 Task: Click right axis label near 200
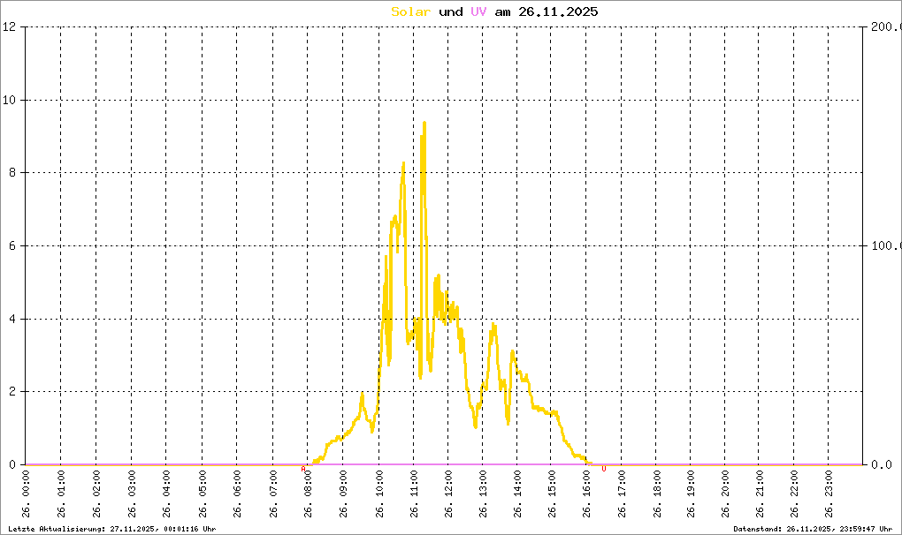pyautogui.click(x=886, y=26)
